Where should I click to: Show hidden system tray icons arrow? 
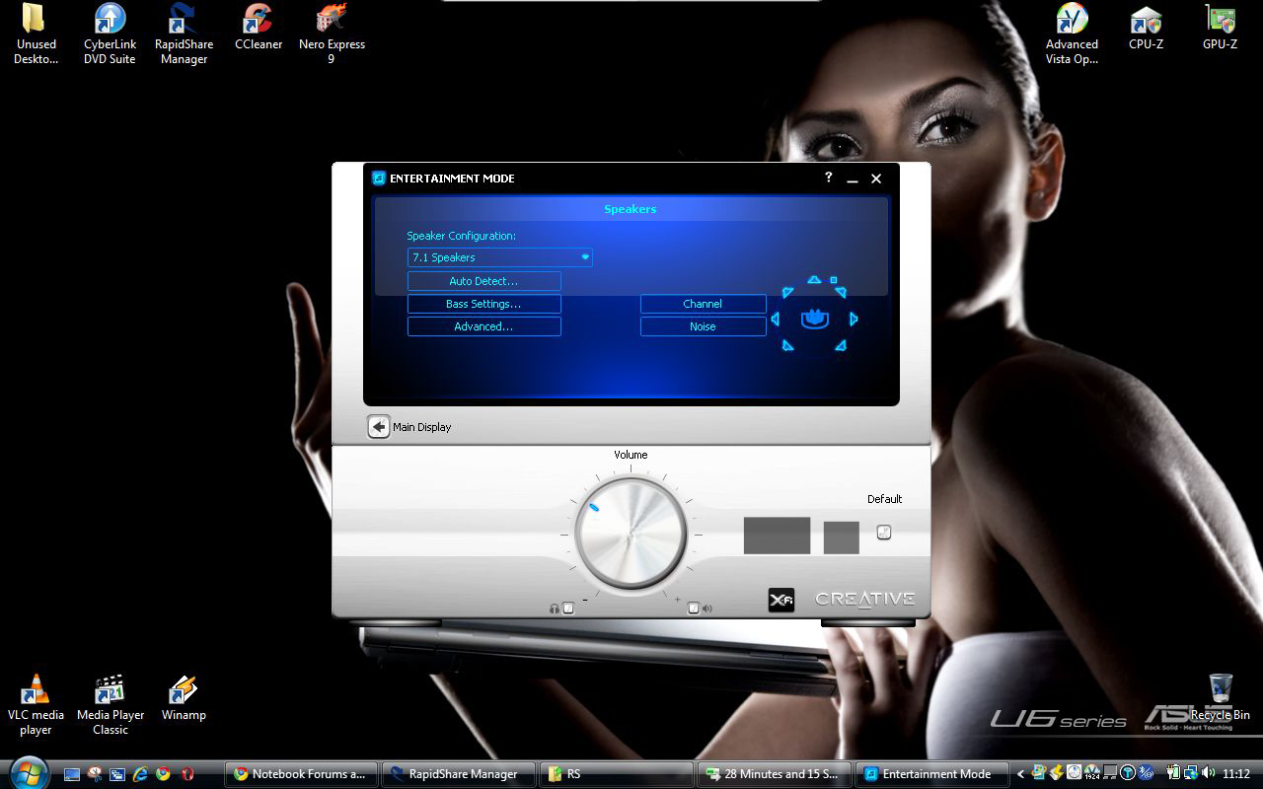1020,774
